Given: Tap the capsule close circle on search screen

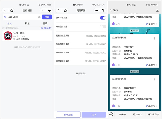Looking at the screenshot, I should (x=49, y=10).
